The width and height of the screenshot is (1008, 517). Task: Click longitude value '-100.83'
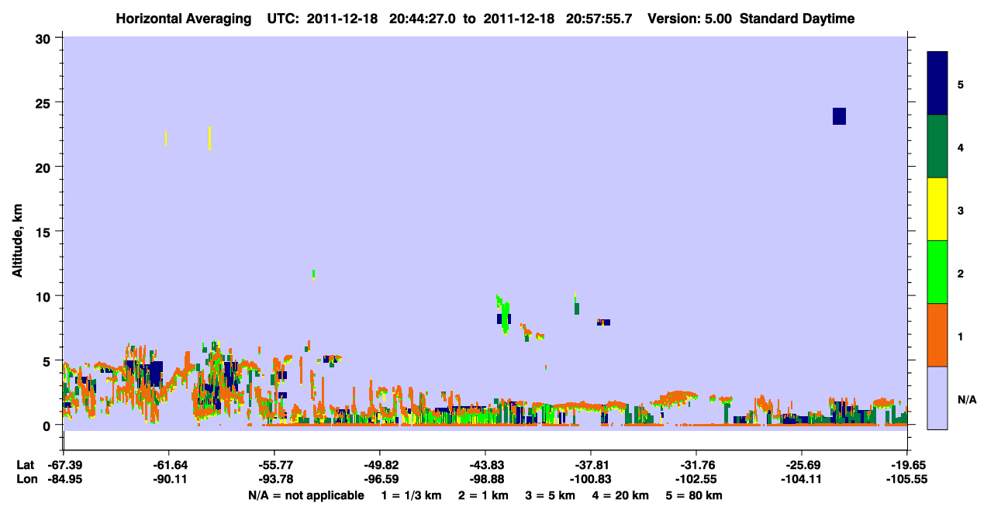pos(591,479)
